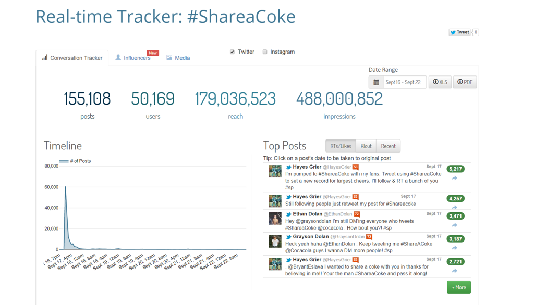
Task: Share Ethan Dolan's post using the arrow
Action: tap(455, 225)
